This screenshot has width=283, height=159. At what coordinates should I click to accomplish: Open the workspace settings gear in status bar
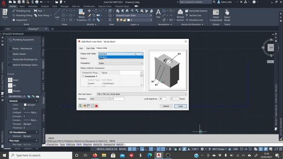(x=202, y=149)
